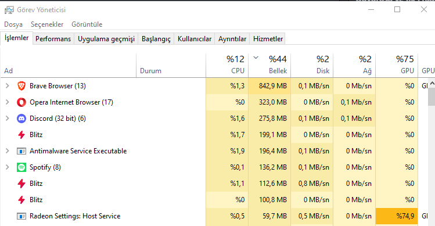Switch to the Ayrıntılar tab
The image size is (435, 226).
232,39
